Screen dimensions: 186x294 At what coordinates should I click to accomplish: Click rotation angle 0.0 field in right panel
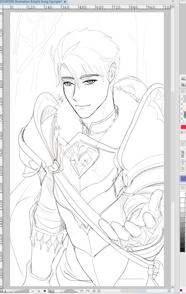click(183, 85)
